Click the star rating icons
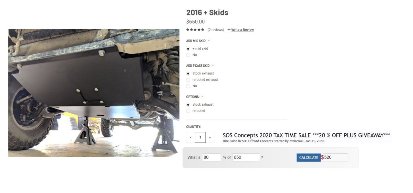The image size is (413, 193). (195, 30)
